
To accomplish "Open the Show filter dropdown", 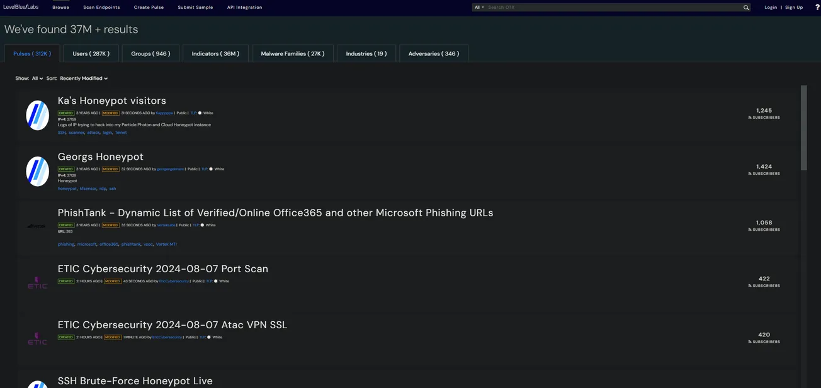I will (x=37, y=78).
